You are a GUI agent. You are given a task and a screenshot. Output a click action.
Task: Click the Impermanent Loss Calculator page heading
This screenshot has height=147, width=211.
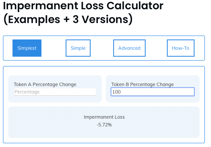coord(83,6)
